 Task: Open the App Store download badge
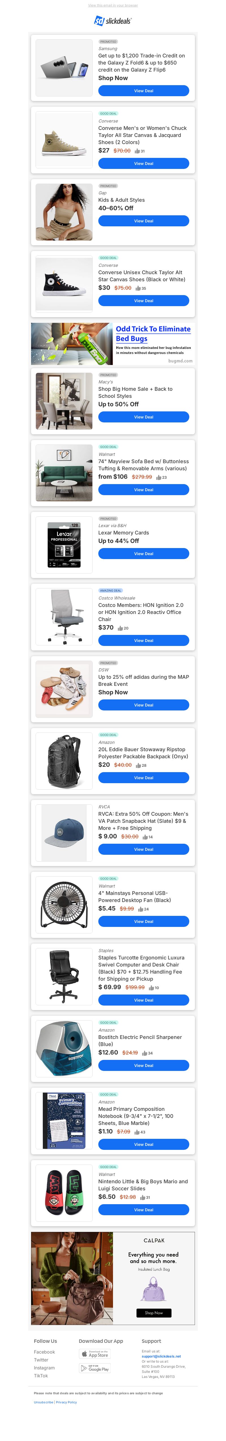pyautogui.click(x=94, y=1354)
